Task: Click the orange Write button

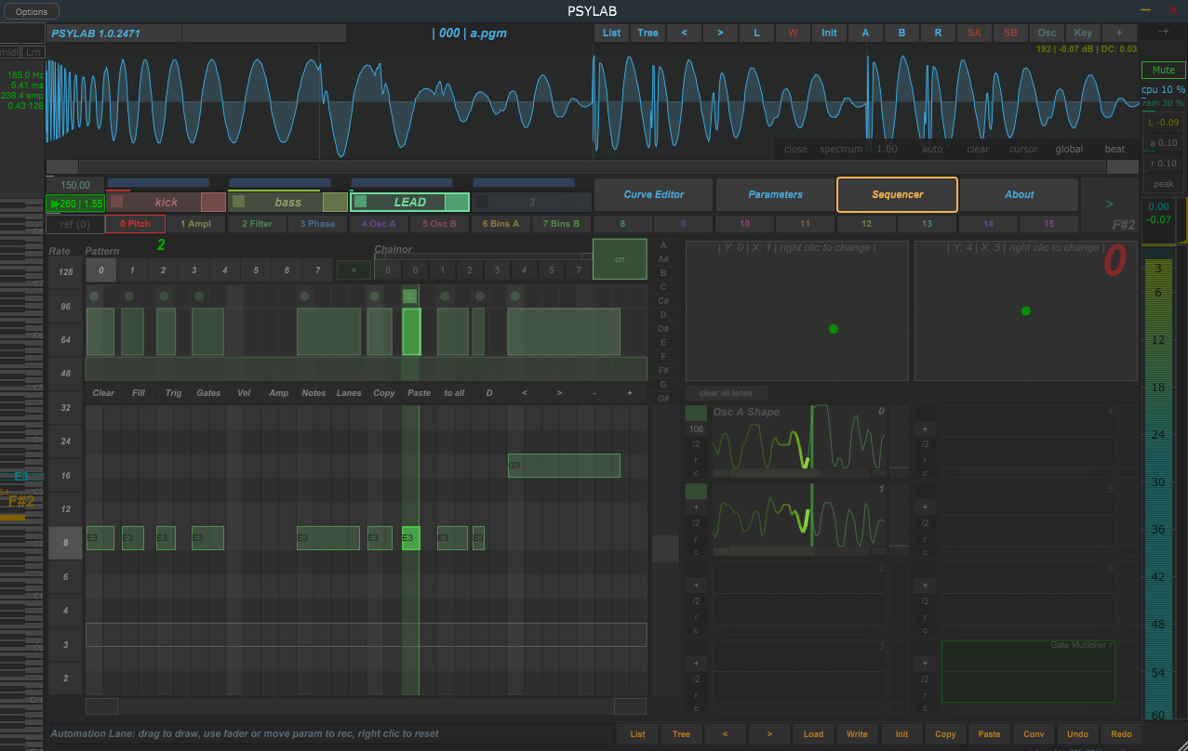Action: click(857, 734)
